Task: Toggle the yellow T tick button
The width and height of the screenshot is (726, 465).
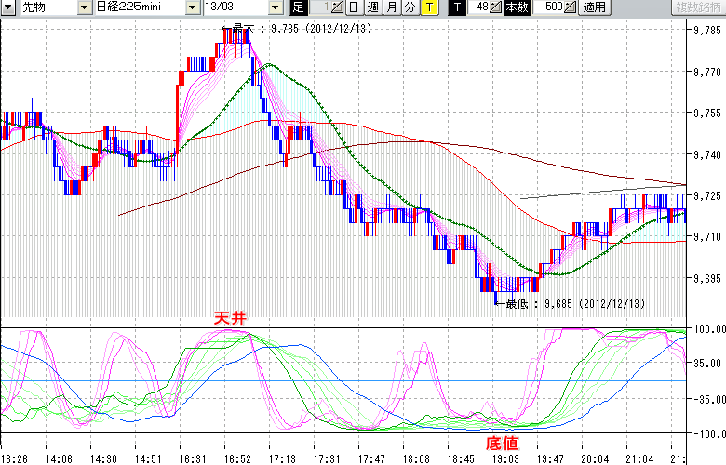Action: (429, 7)
